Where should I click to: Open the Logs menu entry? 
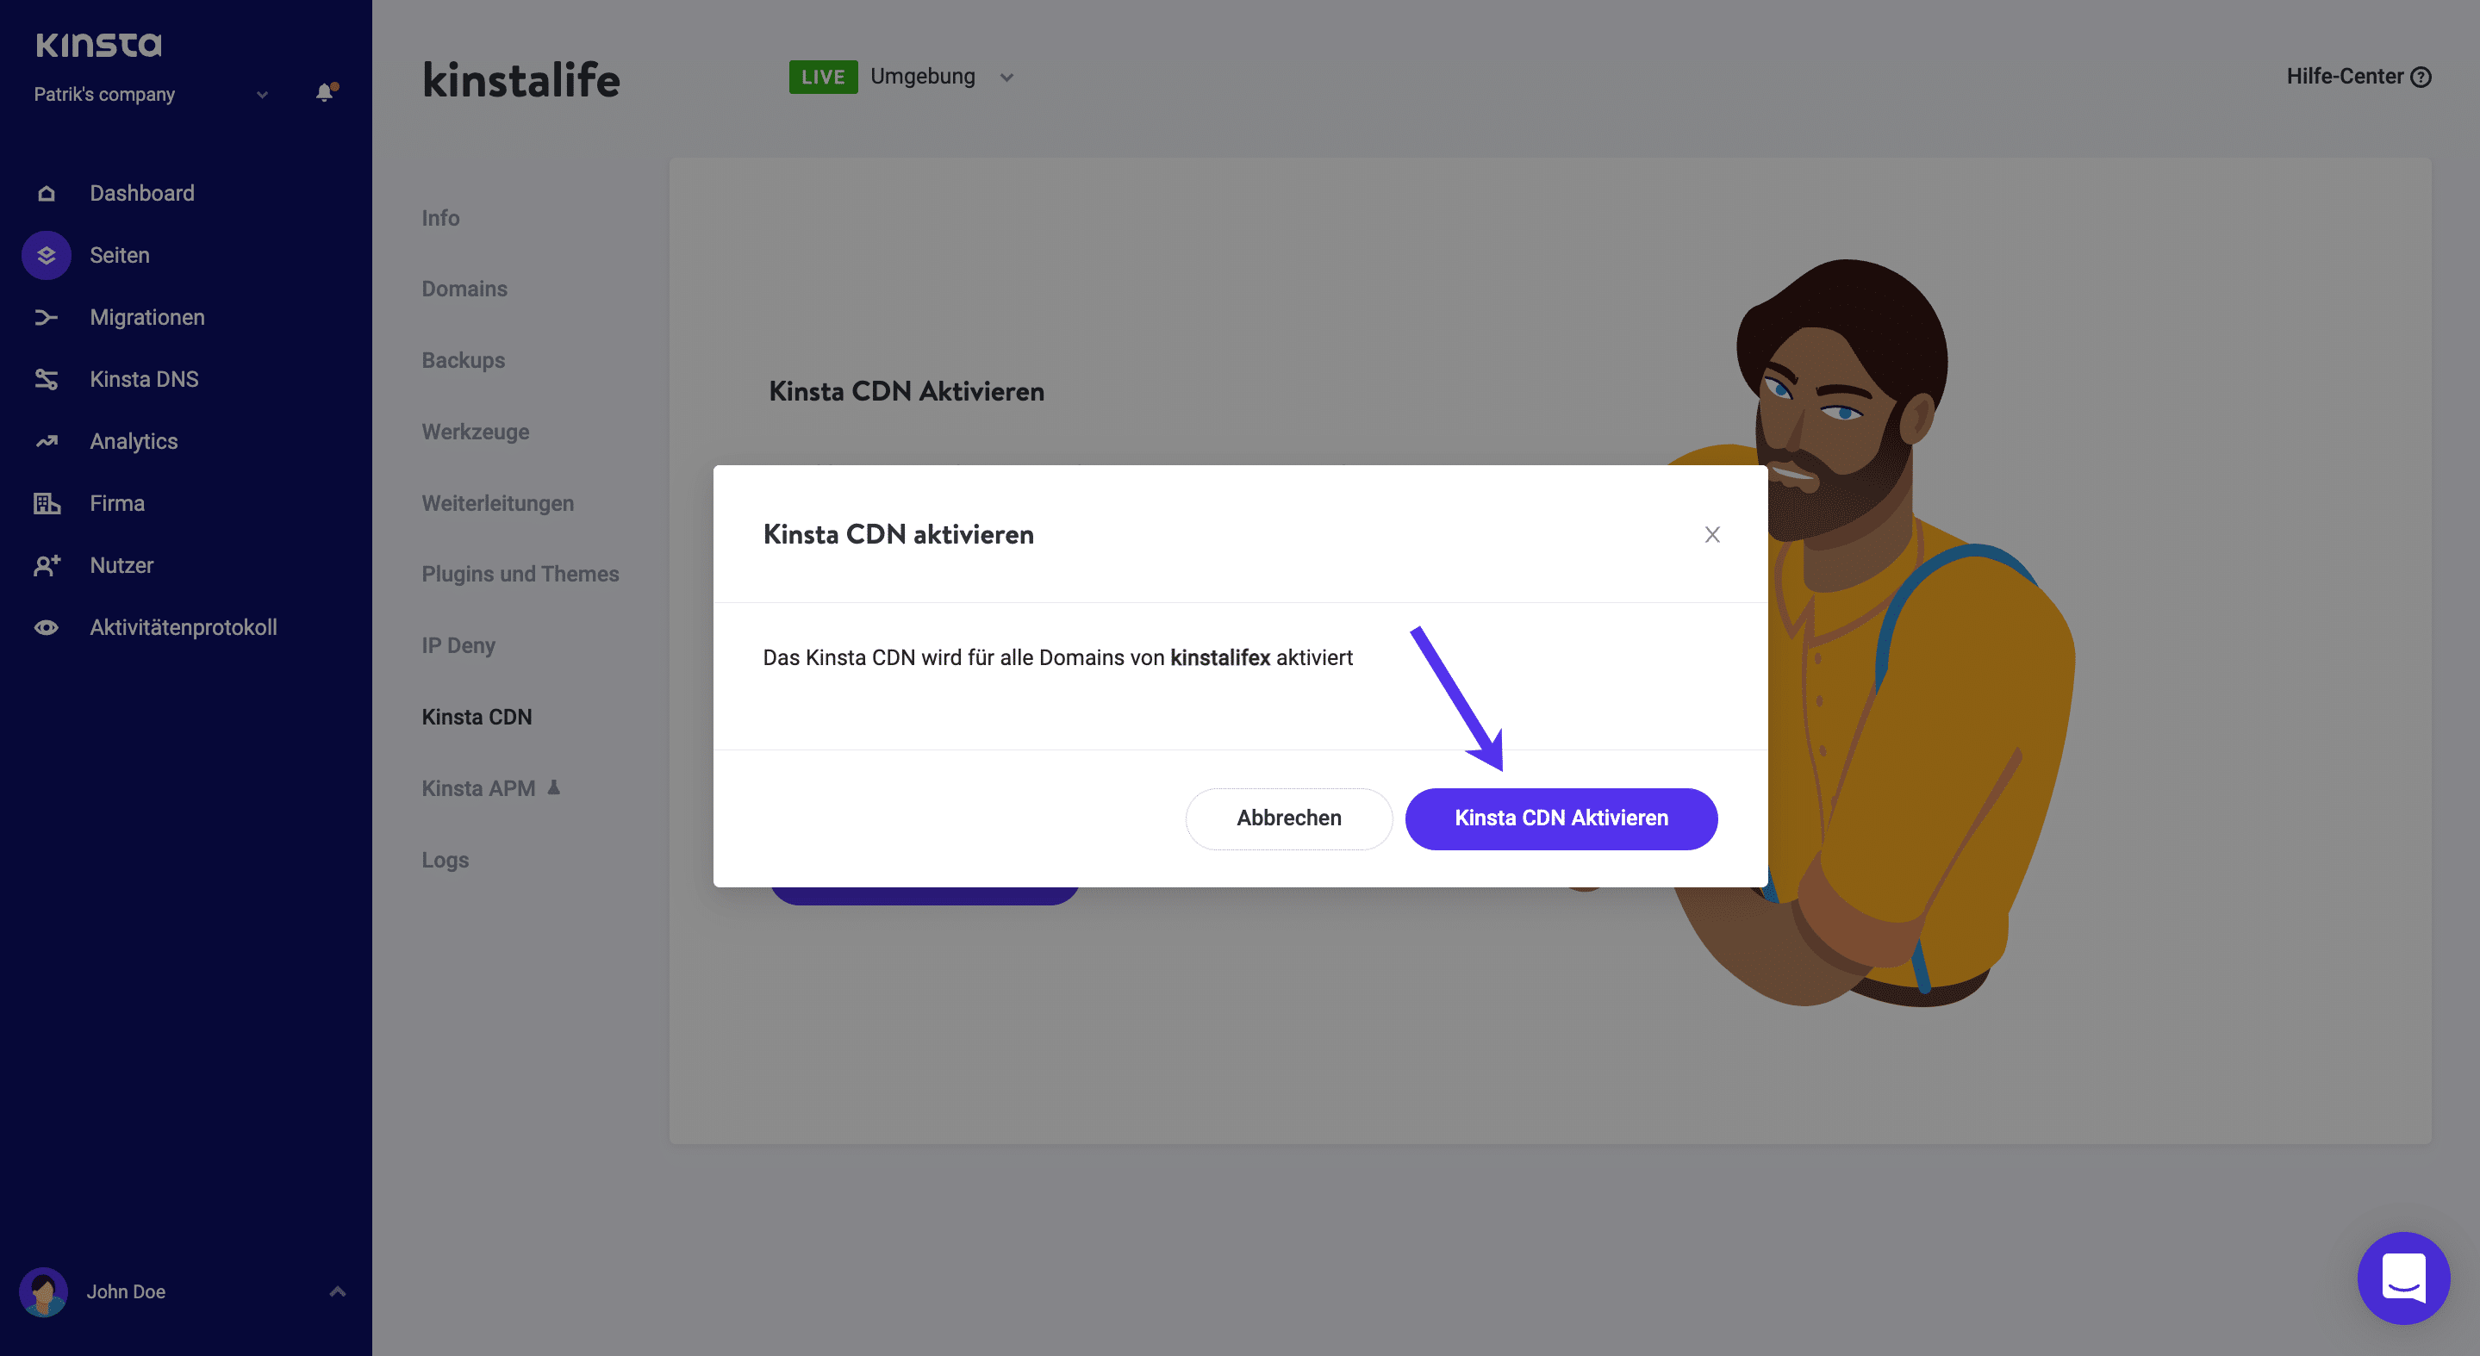click(444, 860)
